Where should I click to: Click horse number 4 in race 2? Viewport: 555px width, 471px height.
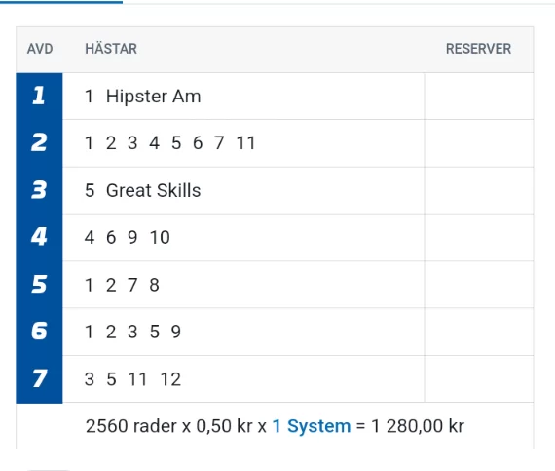(x=154, y=143)
